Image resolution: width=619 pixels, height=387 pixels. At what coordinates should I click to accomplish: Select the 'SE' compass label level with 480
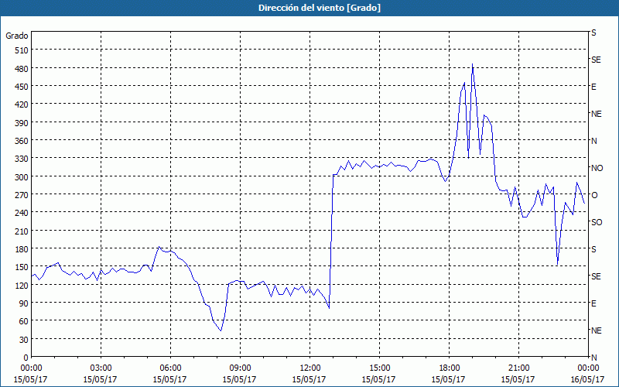tap(596, 60)
